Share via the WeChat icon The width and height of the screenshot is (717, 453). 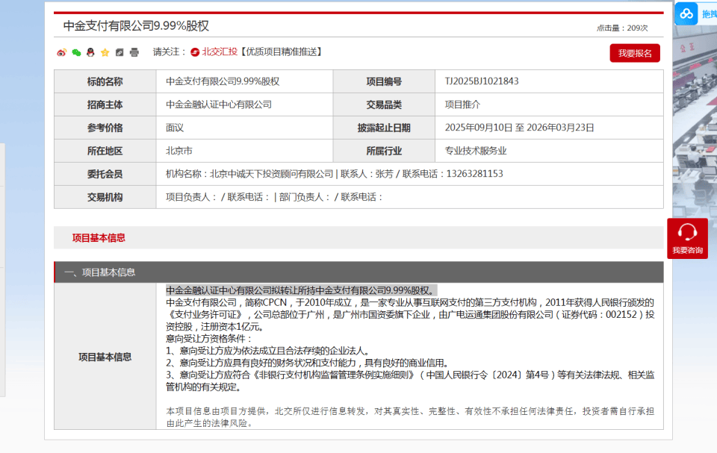coord(76,52)
